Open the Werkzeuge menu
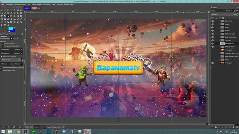The image size is (239, 134). (x=47, y=4)
